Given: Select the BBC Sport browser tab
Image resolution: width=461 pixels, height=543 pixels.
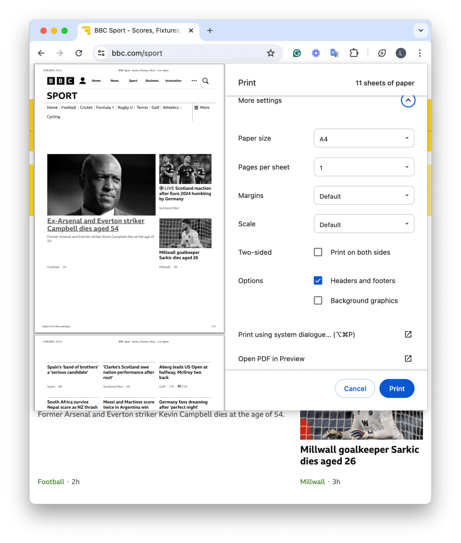Looking at the screenshot, I should coord(139,31).
